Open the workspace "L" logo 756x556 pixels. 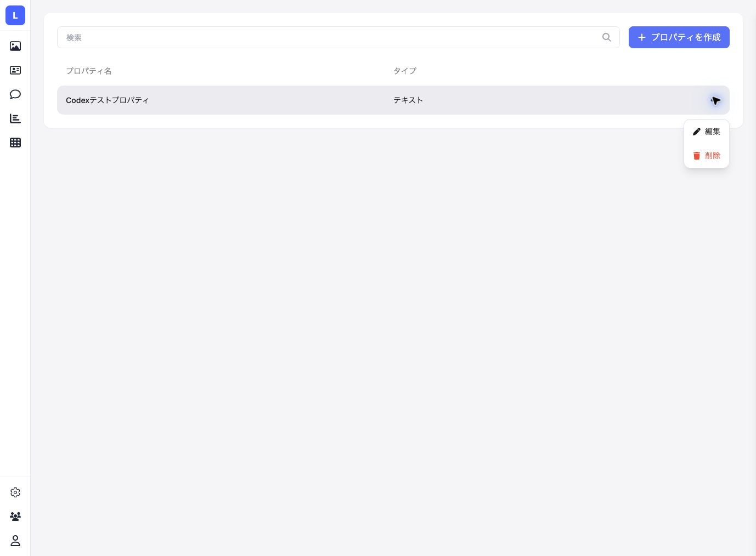[15, 15]
